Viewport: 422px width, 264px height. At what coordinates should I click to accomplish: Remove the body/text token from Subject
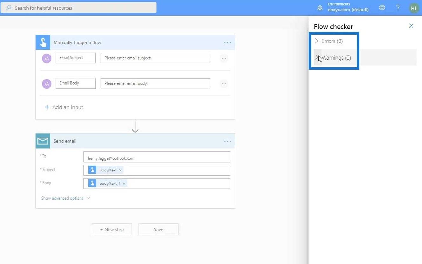[x=120, y=170]
